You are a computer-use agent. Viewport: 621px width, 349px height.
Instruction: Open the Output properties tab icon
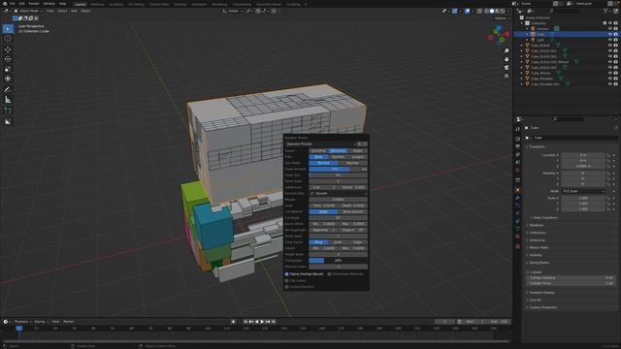point(517,146)
